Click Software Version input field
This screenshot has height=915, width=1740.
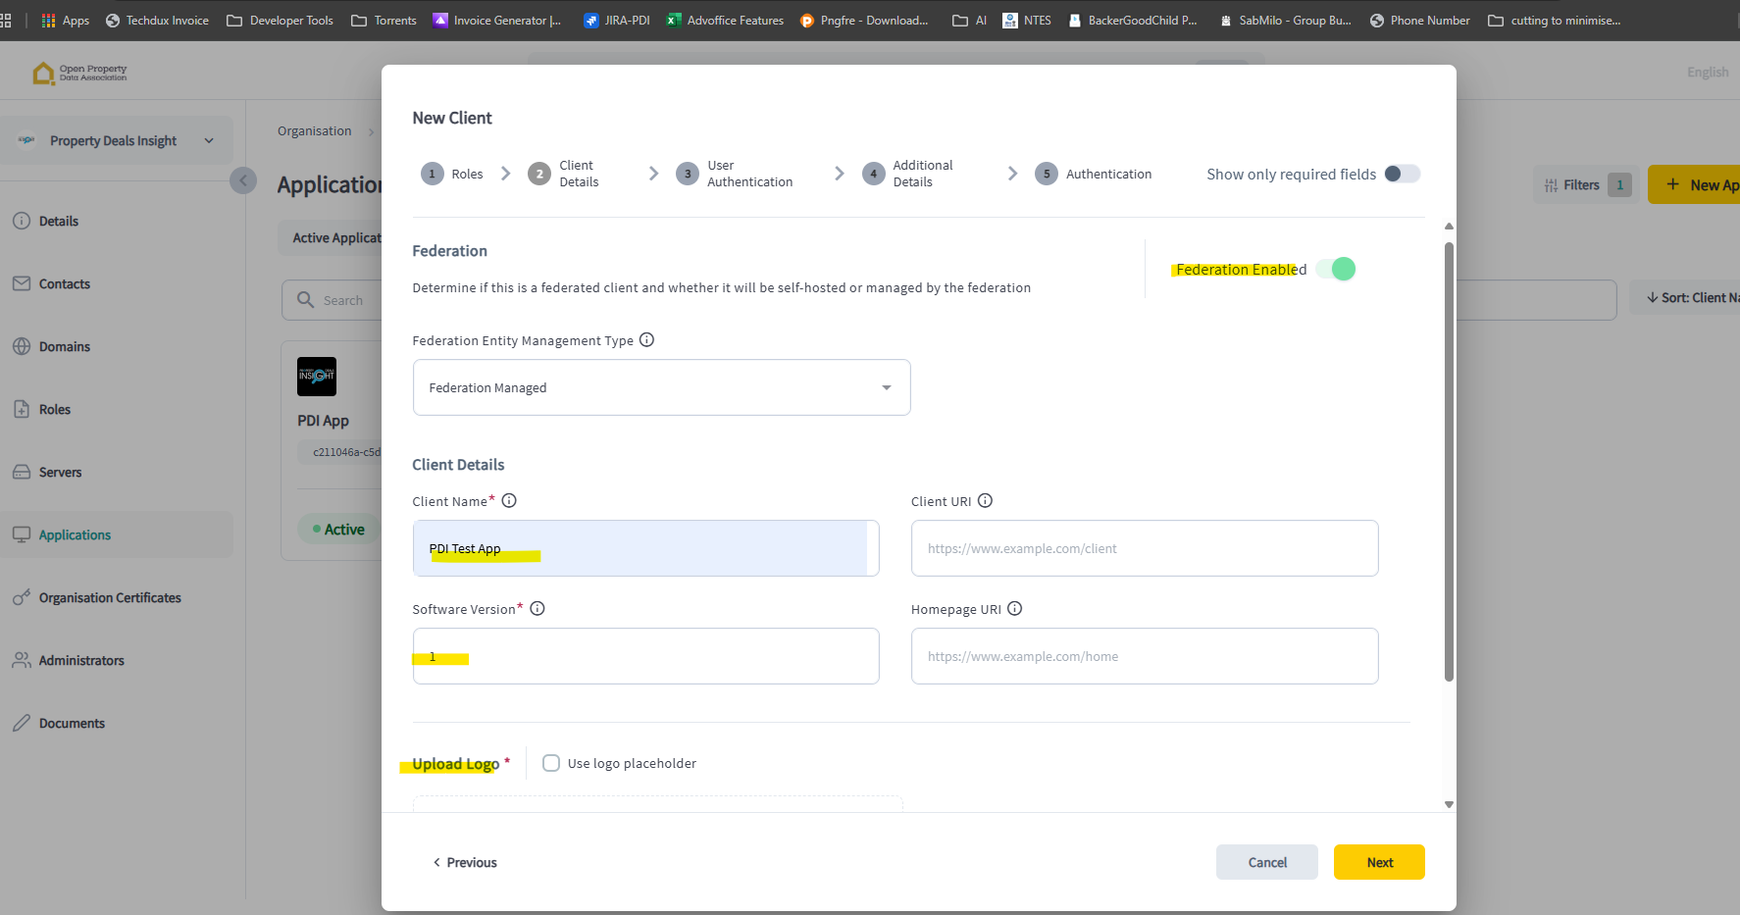click(x=645, y=656)
